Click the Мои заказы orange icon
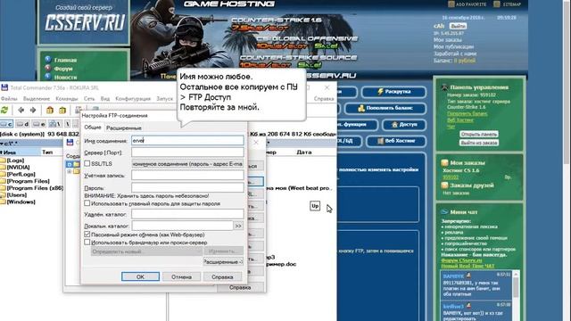Viewport: 571px width, 321px height. point(444,162)
